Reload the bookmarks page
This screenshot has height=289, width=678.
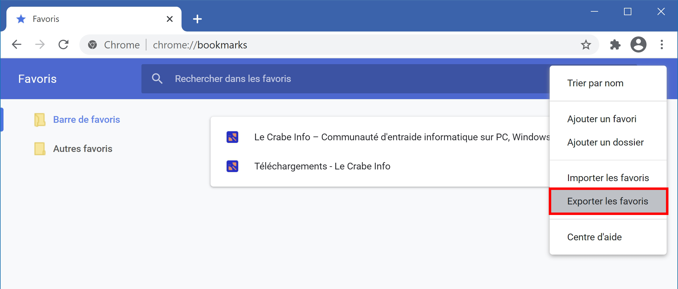[x=63, y=45]
